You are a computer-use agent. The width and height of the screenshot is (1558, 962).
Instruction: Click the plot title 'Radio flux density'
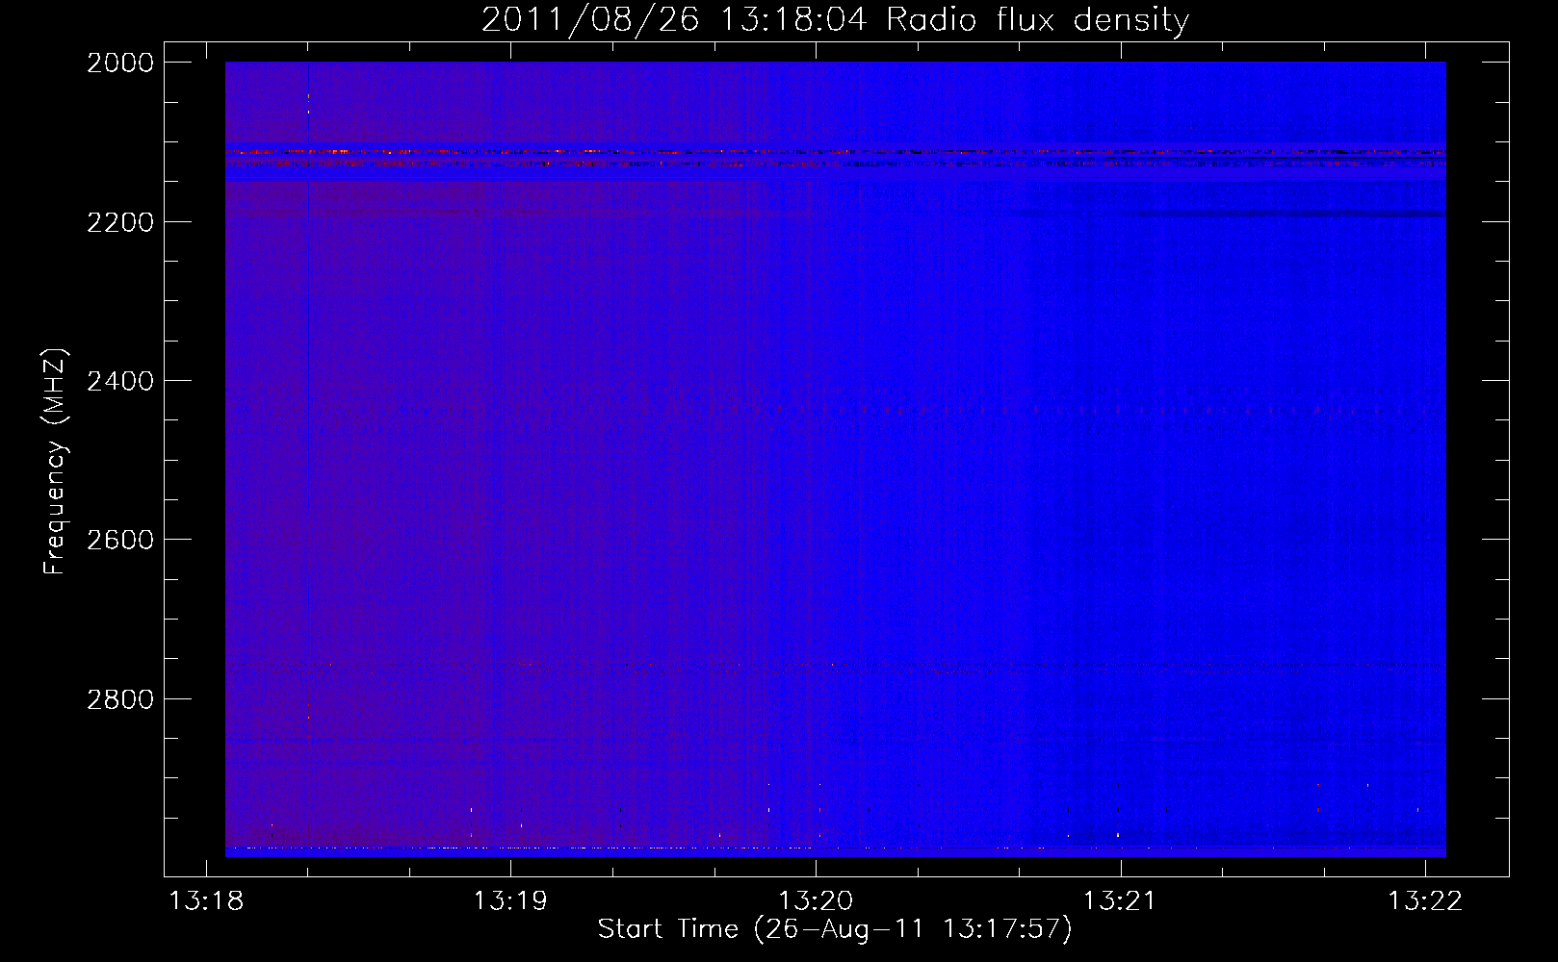pos(1038,20)
